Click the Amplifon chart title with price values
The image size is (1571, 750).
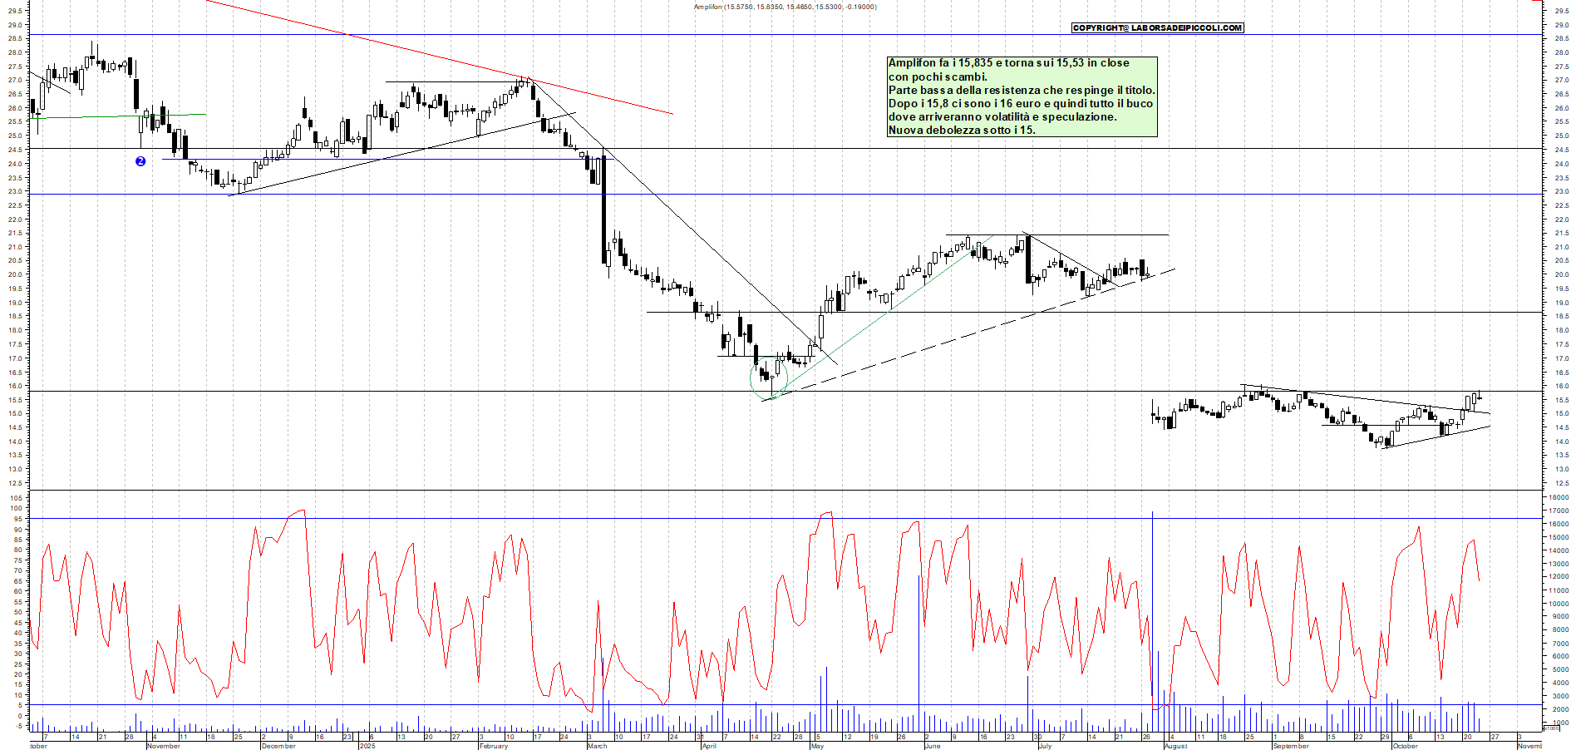(785, 7)
